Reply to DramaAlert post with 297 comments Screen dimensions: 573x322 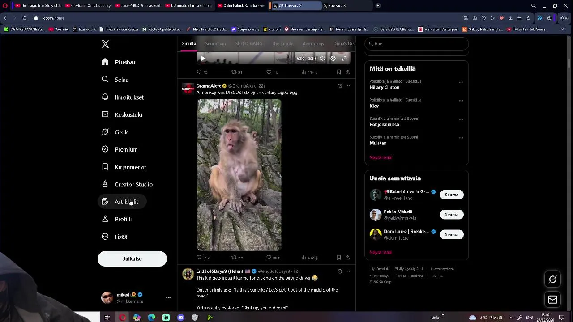point(203,258)
